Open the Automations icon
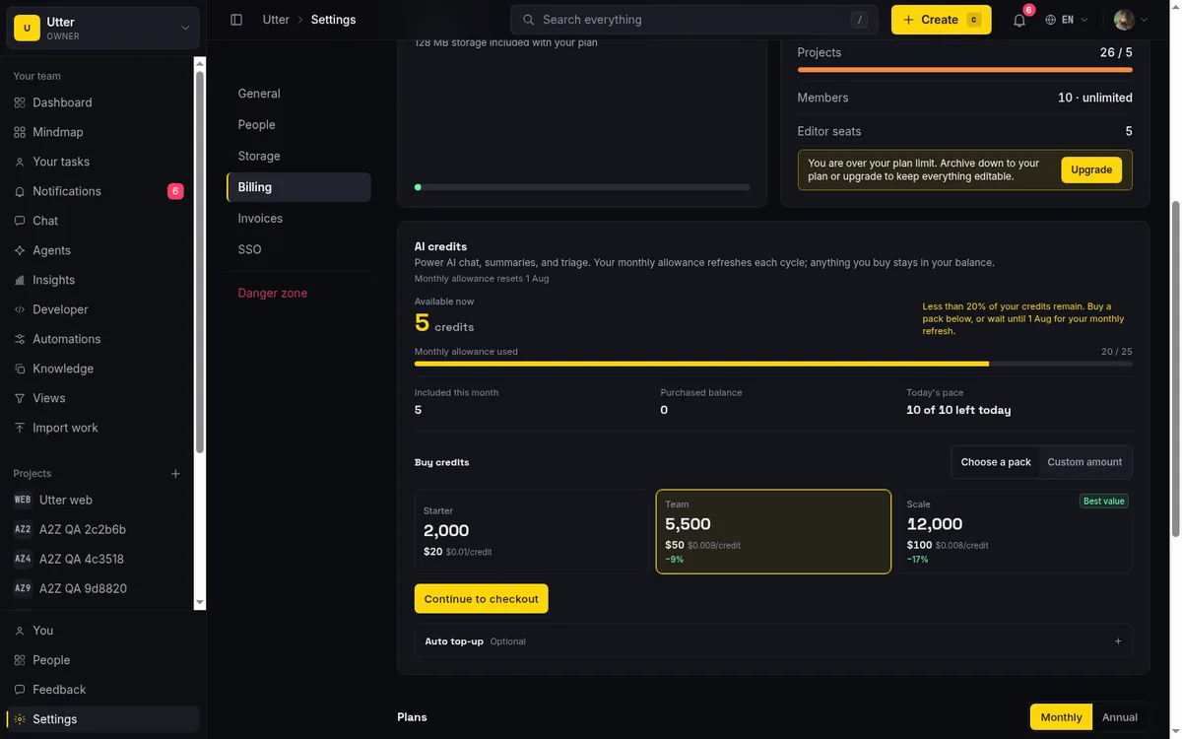 [20, 339]
